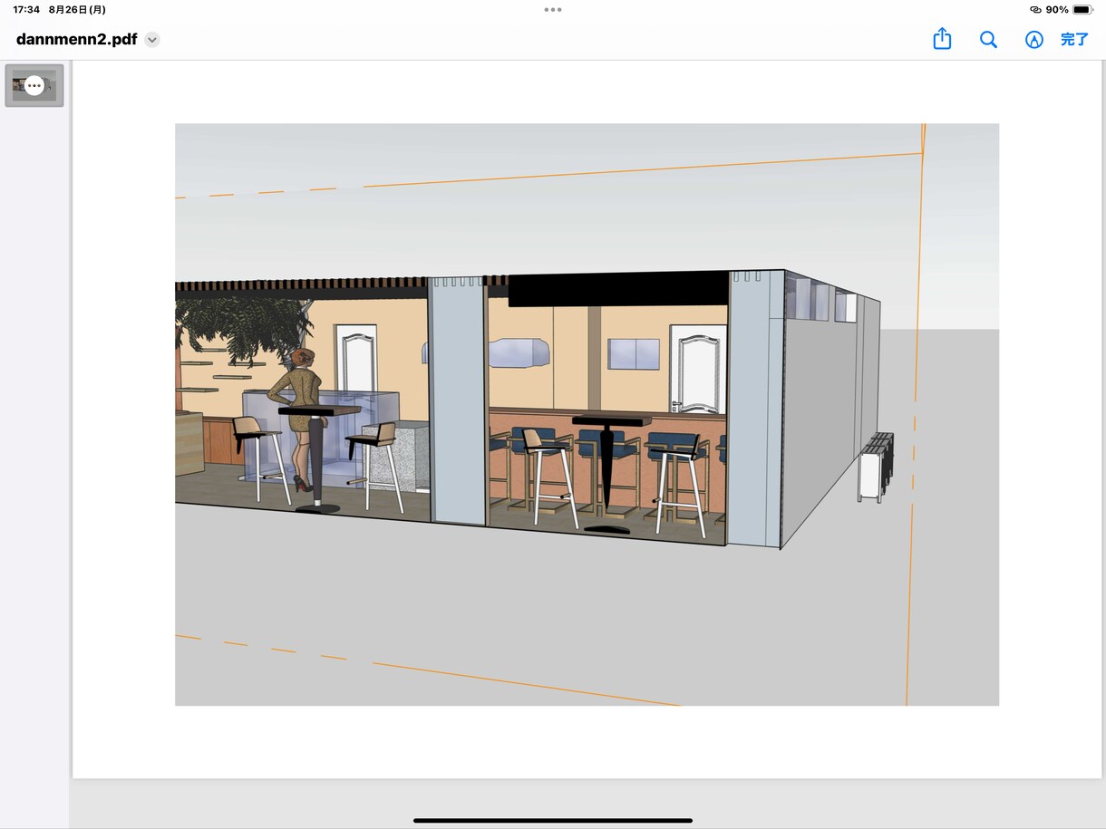Tap the 完了 (Done) button
The image size is (1106, 829).
[1074, 40]
